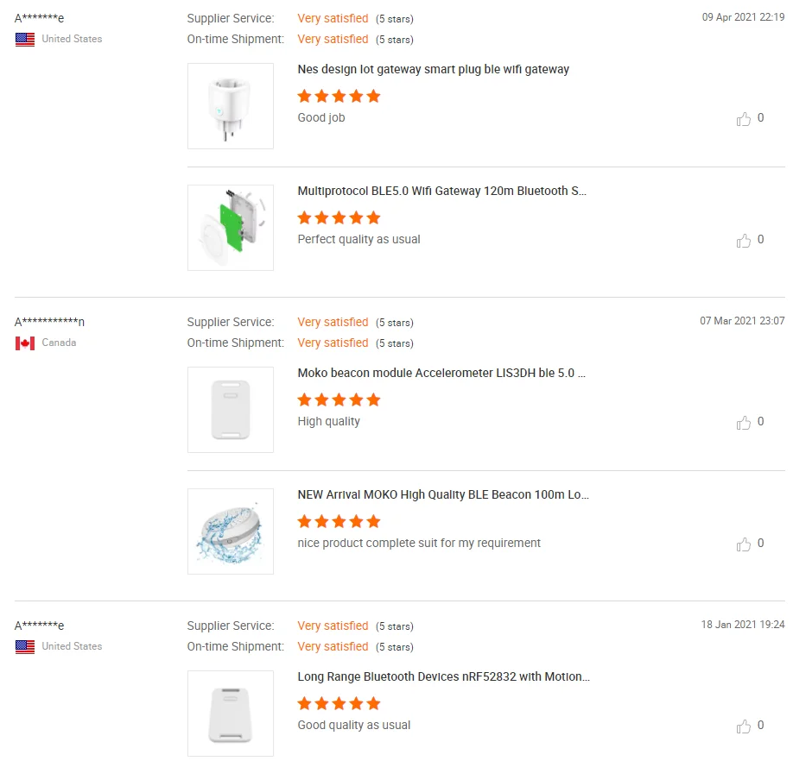This screenshot has height=761, width=812.
Task: Click the Moko beacon module product image
Action: pyautogui.click(x=231, y=410)
